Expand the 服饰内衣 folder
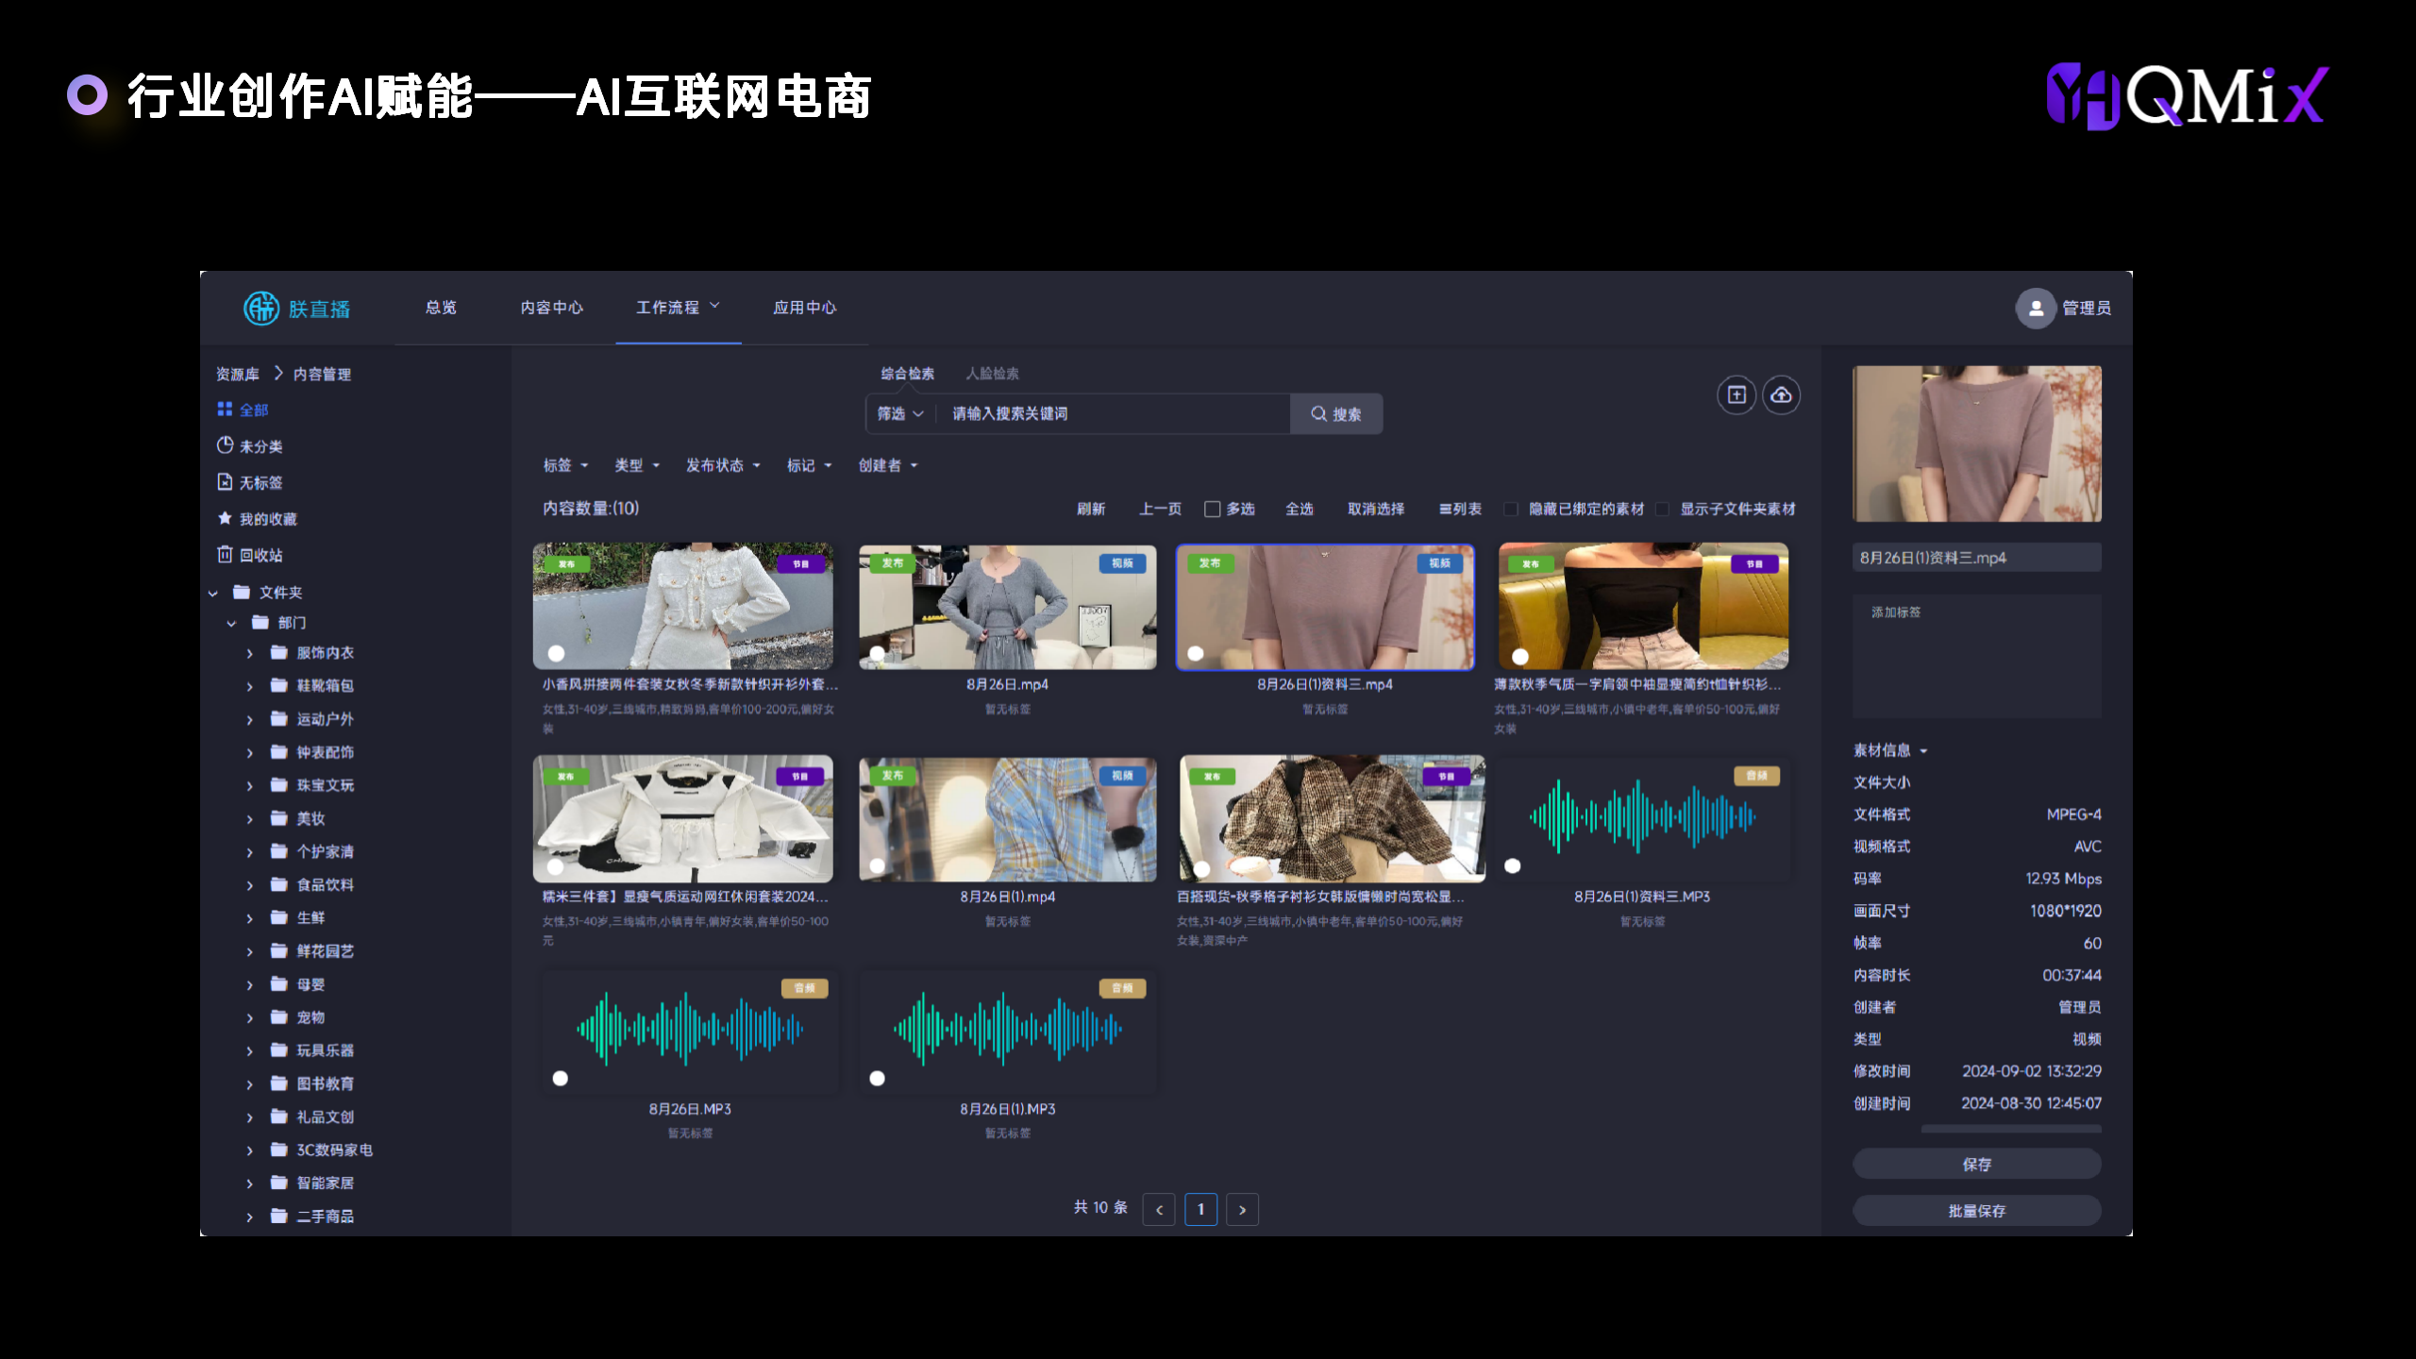 tap(250, 653)
